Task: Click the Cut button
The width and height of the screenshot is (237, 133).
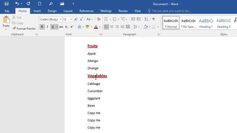Action: click(x=17, y=17)
